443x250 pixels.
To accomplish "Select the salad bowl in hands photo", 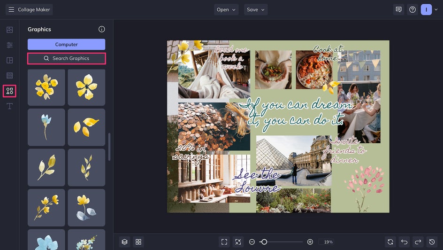I will point(273,70).
